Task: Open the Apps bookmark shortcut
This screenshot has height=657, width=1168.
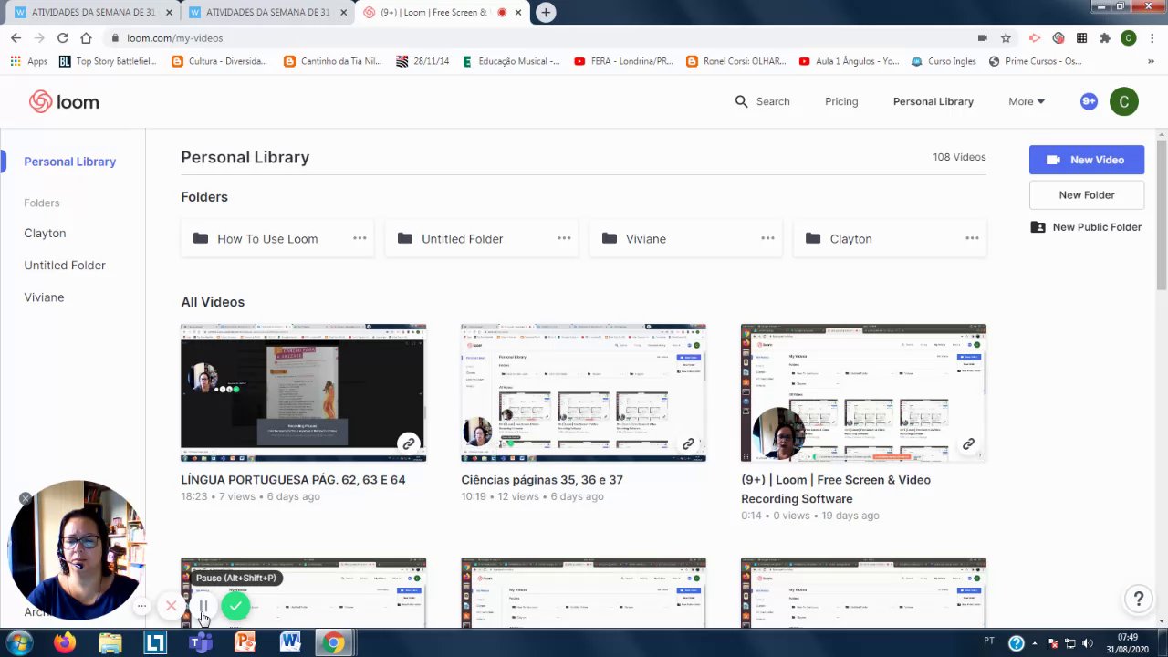Action: [29, 61]
